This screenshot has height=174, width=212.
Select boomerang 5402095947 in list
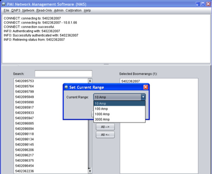tap(51, 118)
